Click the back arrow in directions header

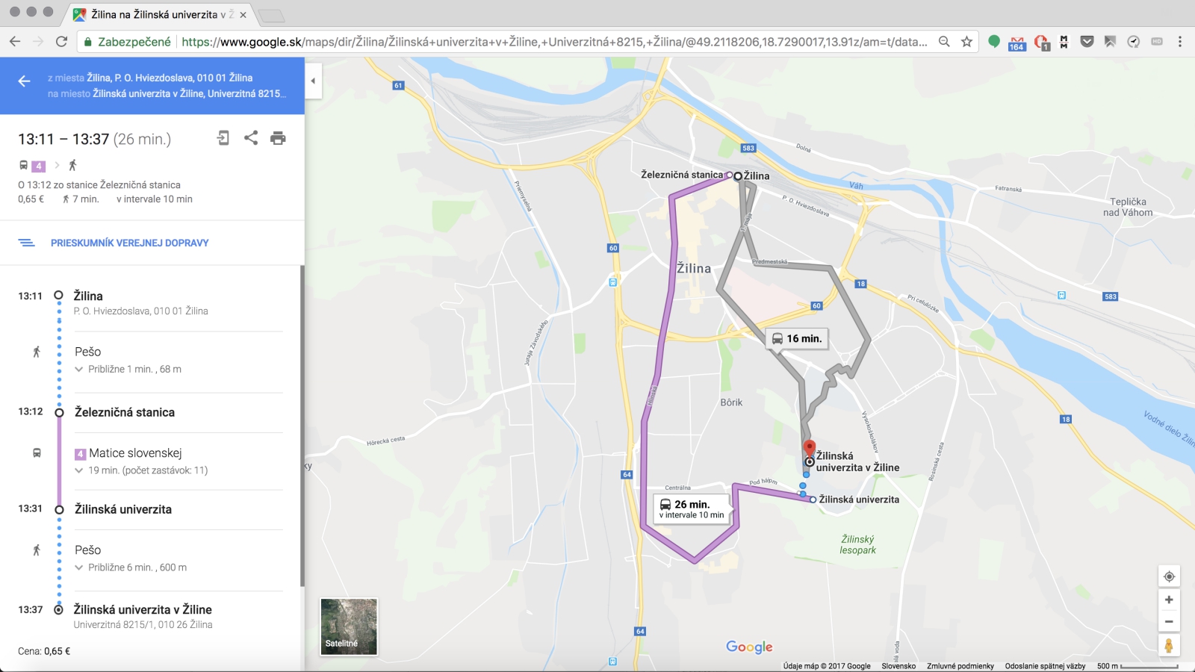pos(24,81)
